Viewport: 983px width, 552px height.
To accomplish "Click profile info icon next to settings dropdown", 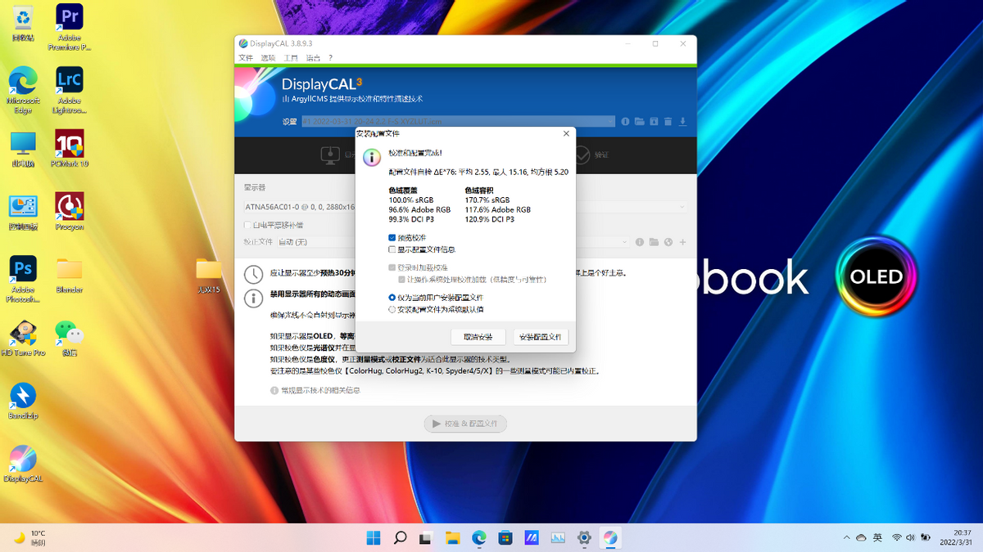I will tap(625, 121).
